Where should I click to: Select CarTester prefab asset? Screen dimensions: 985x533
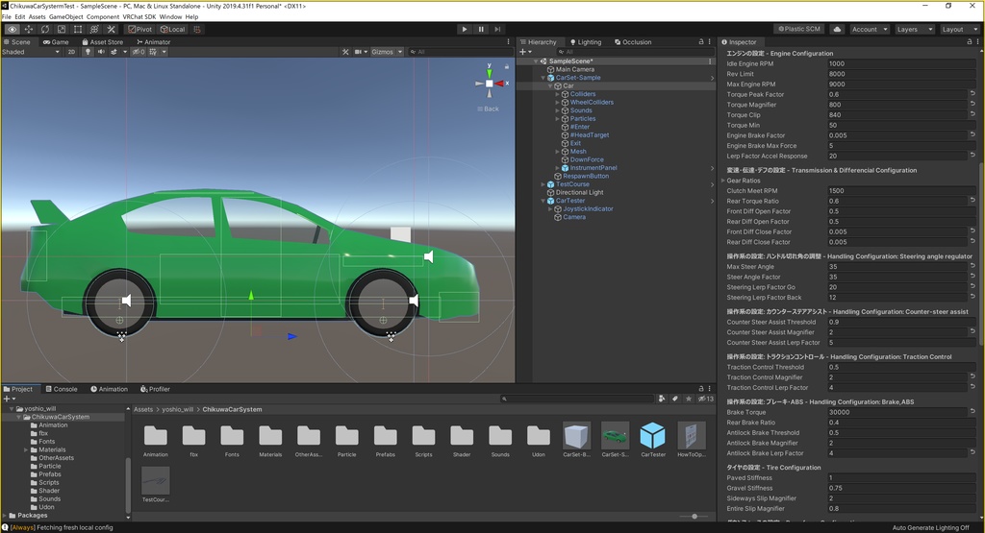[x=653, y=435]
